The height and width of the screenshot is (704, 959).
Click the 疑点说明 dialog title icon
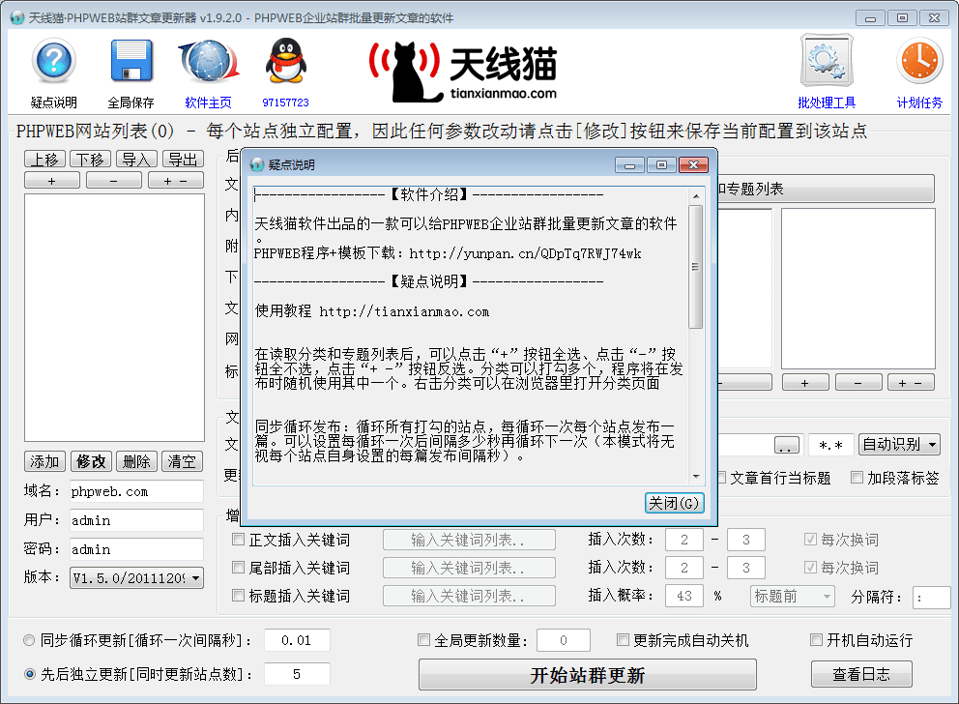coord(257,164)
